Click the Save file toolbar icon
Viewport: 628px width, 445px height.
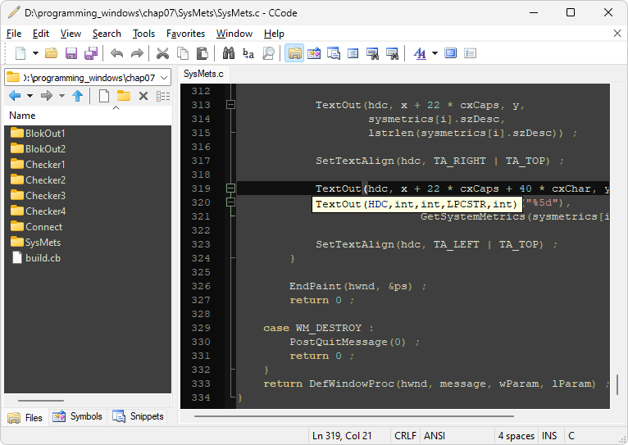pyautogui.click(x=71, y=53)
